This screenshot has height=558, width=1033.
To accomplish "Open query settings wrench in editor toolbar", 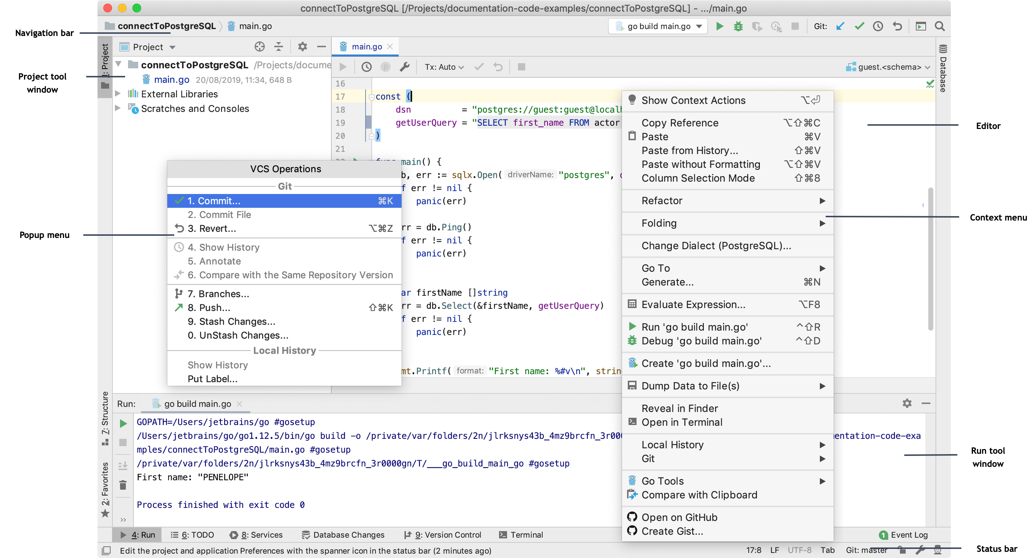I will (404, 67).
